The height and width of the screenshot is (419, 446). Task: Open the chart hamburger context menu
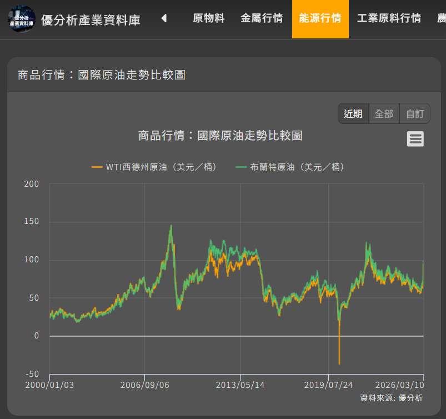click(x=415, y=139)
